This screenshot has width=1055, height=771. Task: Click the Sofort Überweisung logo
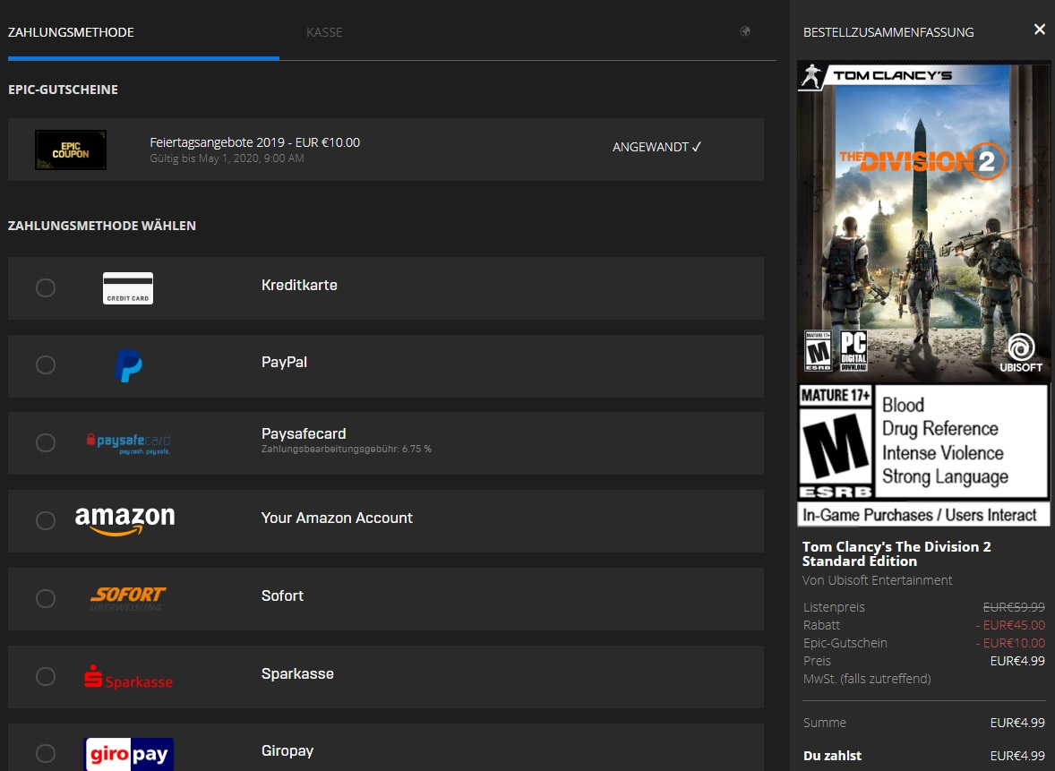click(128, 598)
